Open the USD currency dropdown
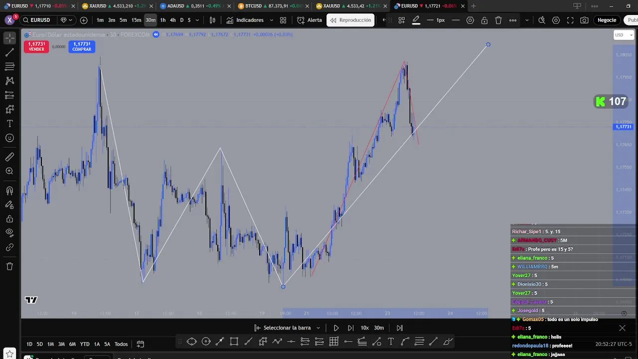Image resolution: width=638 pixels, height=359 pixels. point(624,35)
